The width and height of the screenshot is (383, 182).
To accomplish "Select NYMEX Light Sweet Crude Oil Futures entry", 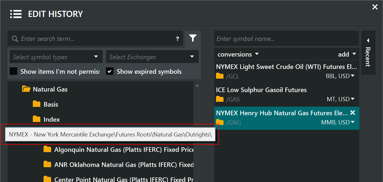I will pos(287,72).
